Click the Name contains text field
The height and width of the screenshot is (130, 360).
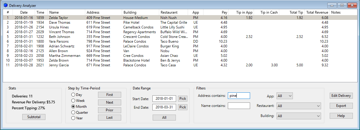(x=239, y=106)
